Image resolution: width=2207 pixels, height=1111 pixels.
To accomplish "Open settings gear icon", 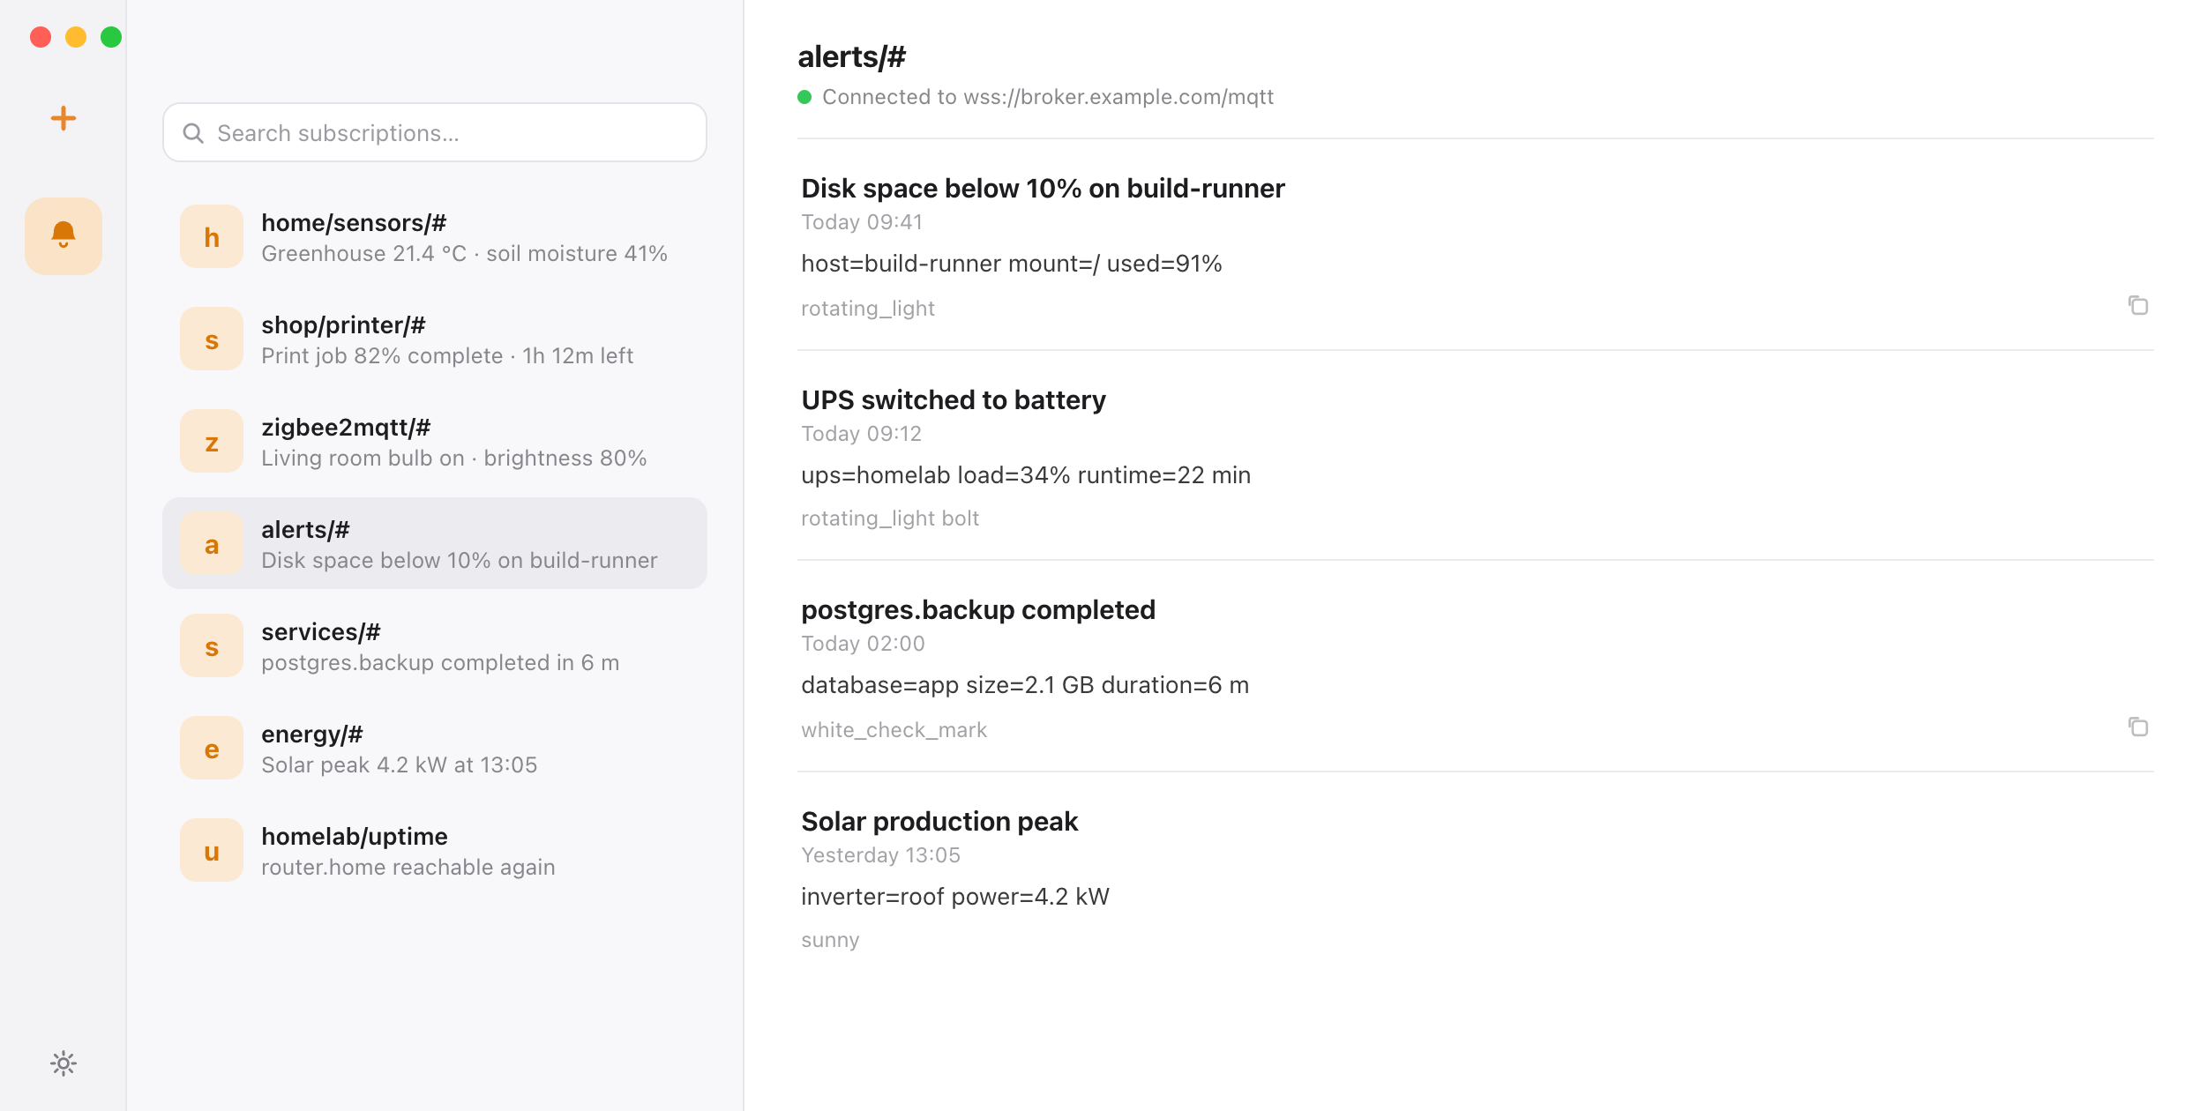I will coord(63,1063).
